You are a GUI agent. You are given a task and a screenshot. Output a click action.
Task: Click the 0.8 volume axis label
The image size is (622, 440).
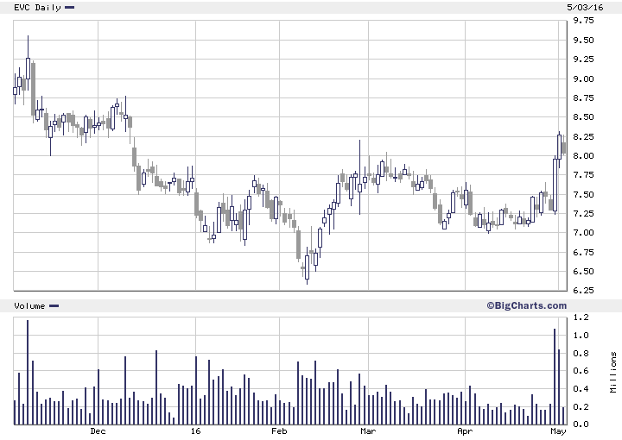point(581,353)
